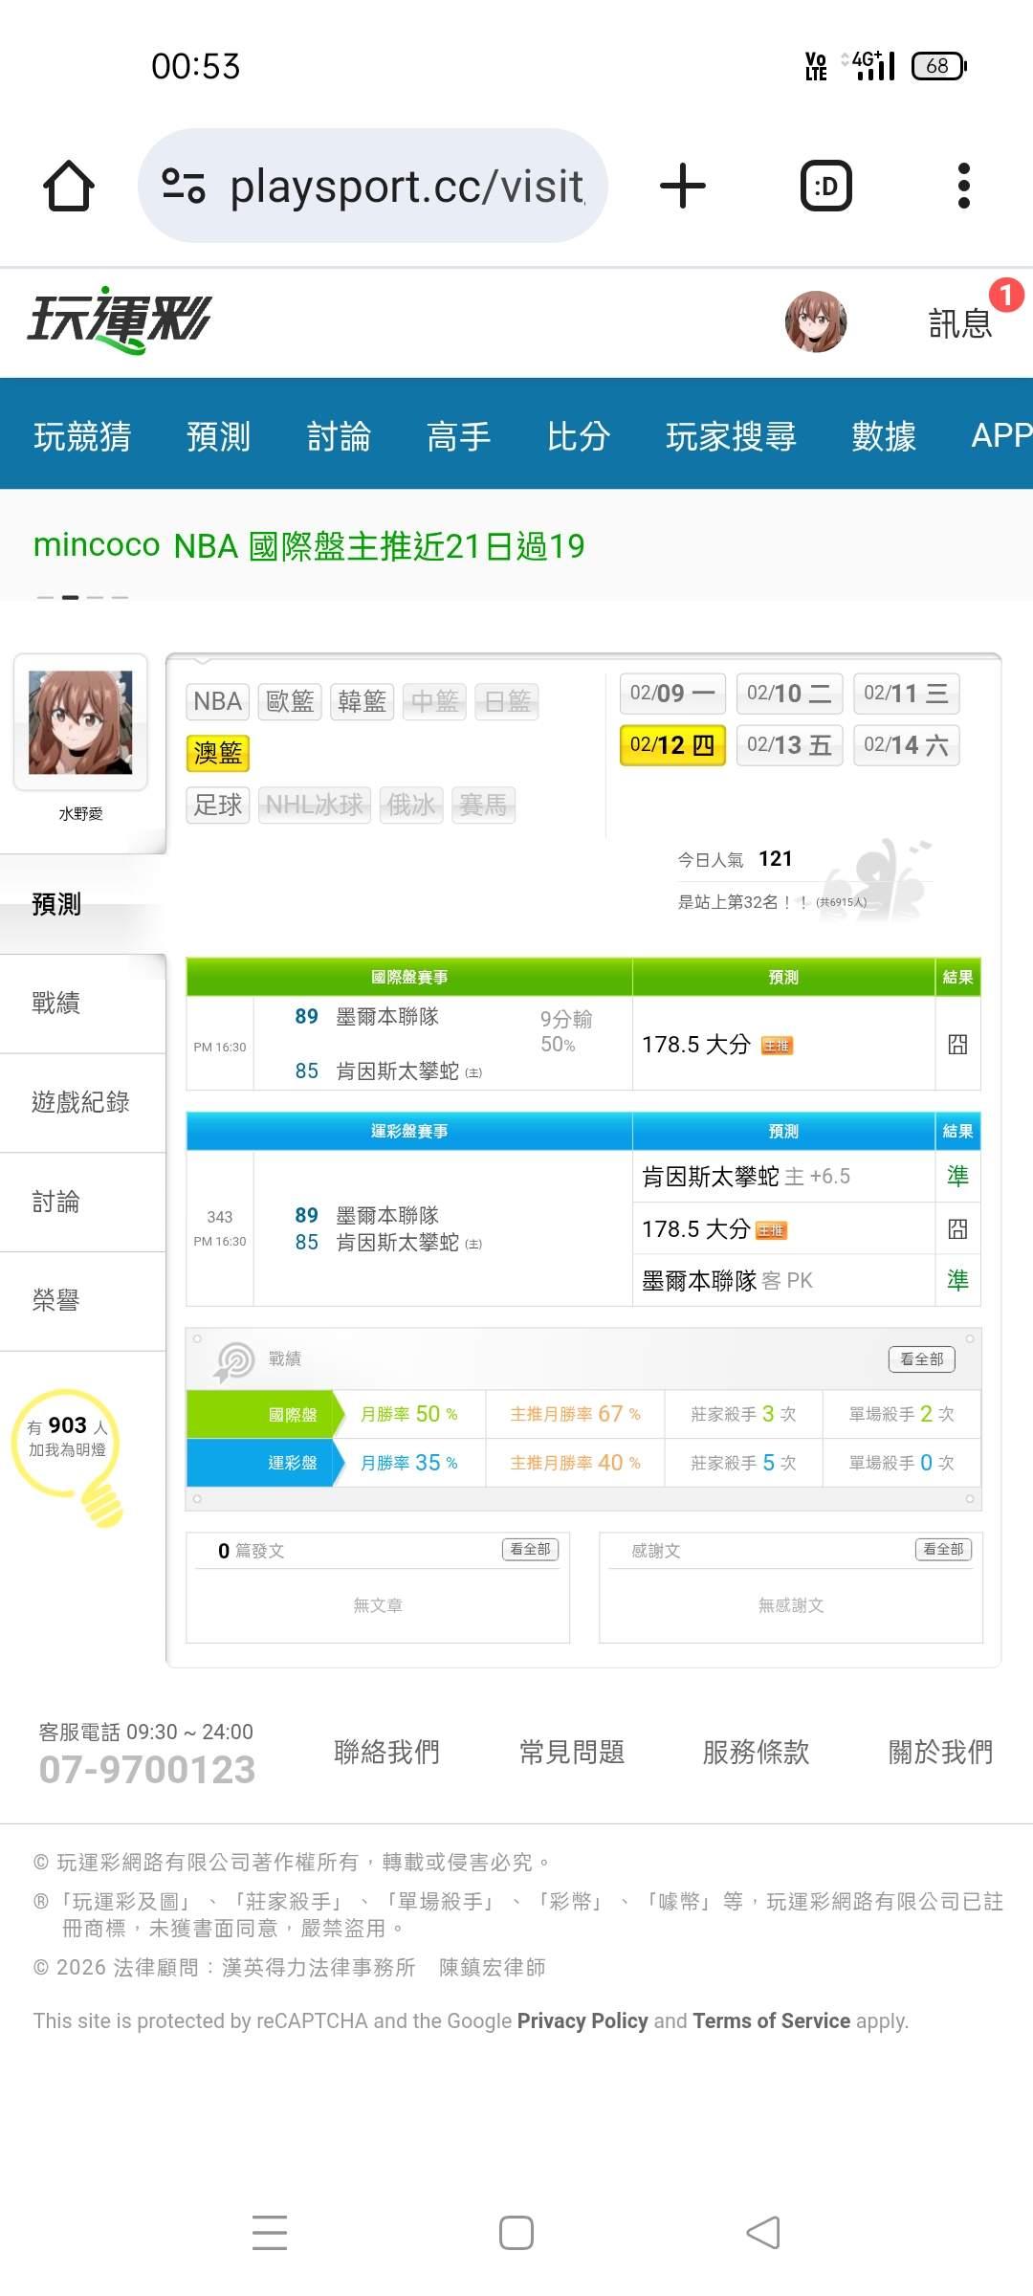
Task: Tap the playsport.cc address bar
Action: tap(373, 186)
